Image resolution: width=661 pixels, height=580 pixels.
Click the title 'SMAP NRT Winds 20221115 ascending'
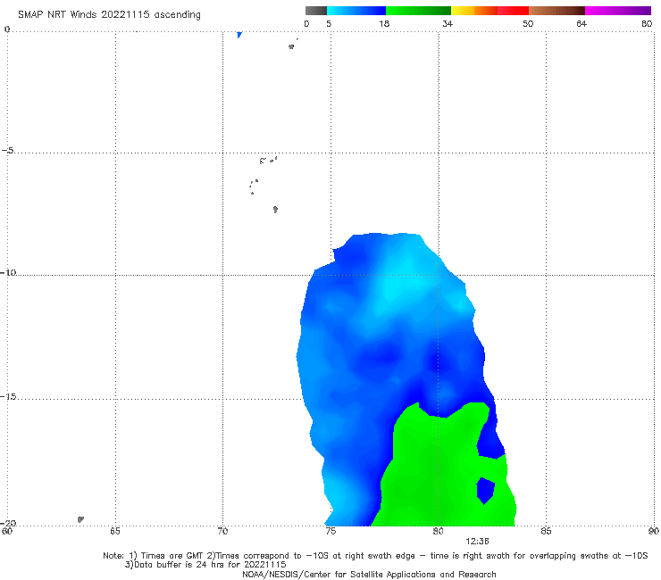tap(109, 15)
